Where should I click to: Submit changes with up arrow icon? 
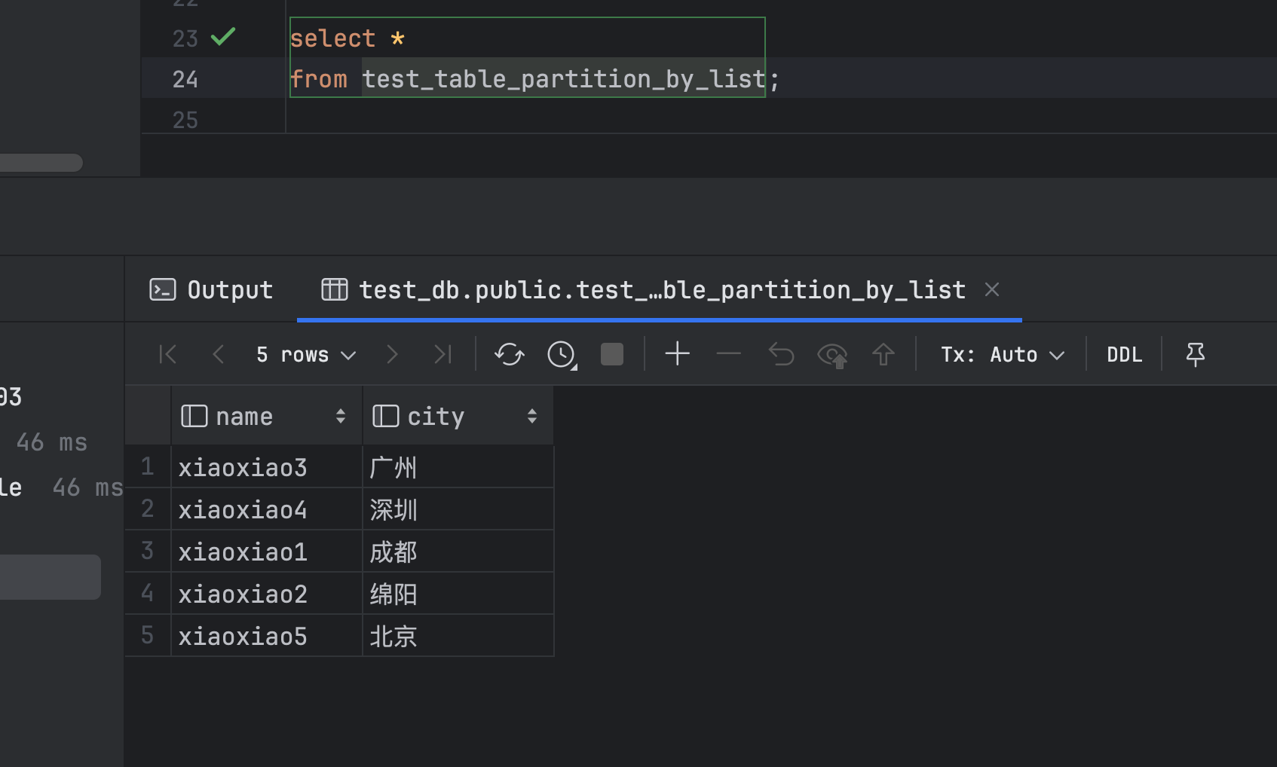[883, 354]
